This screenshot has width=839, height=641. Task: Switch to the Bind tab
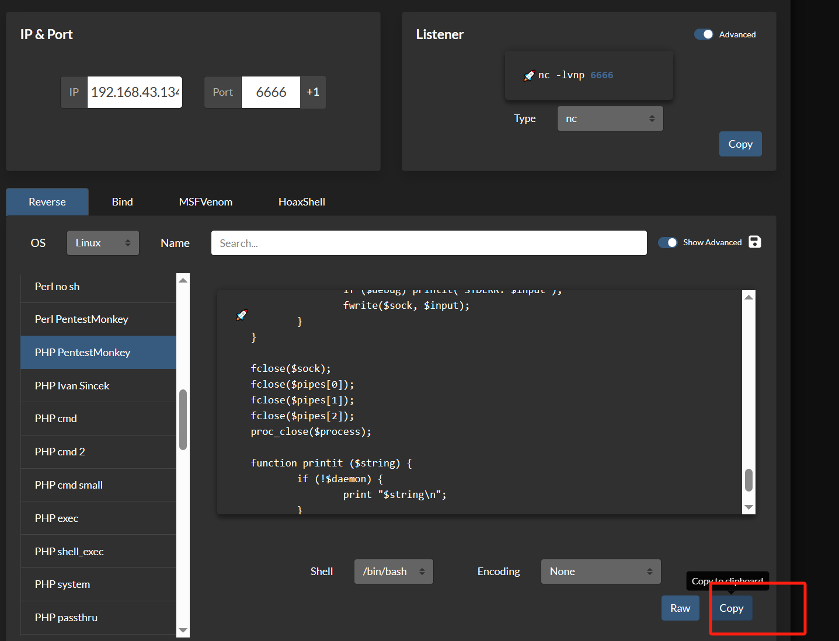(123, 202)
